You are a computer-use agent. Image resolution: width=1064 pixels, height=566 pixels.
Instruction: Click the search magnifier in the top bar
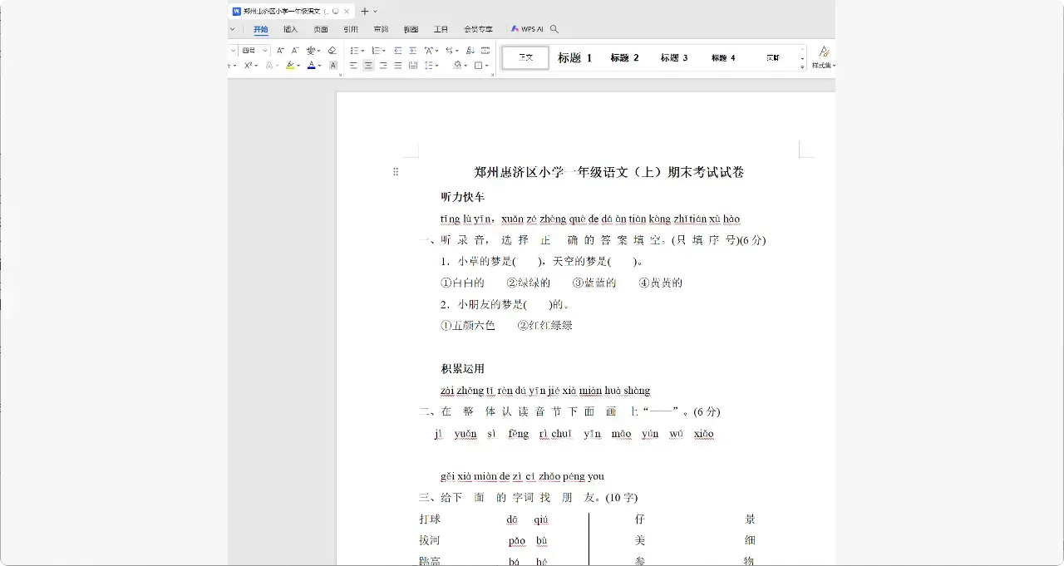[x=554, y=27]
